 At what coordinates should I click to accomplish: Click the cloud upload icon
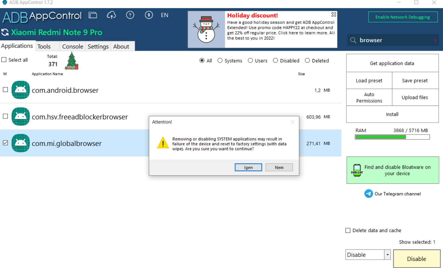coord(111,15)
